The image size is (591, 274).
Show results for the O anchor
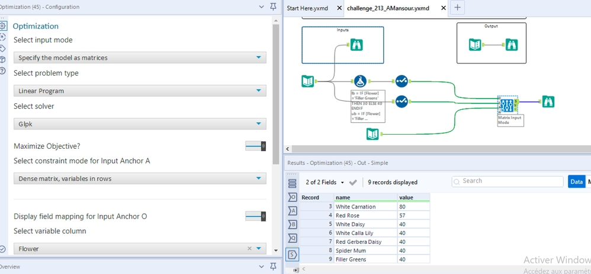[293, 197]
